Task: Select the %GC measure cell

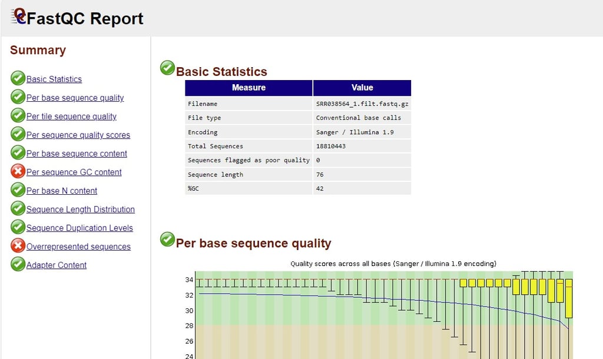Action: (249, 188)
